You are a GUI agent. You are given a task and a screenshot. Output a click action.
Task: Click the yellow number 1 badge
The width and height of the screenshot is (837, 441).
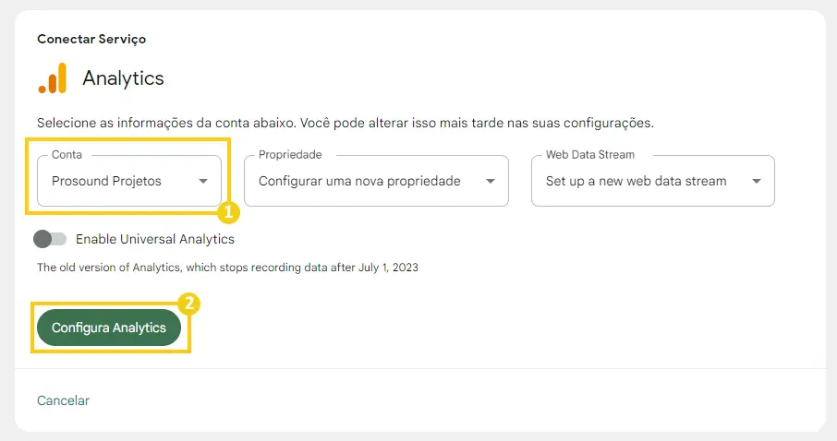point(228,212)
